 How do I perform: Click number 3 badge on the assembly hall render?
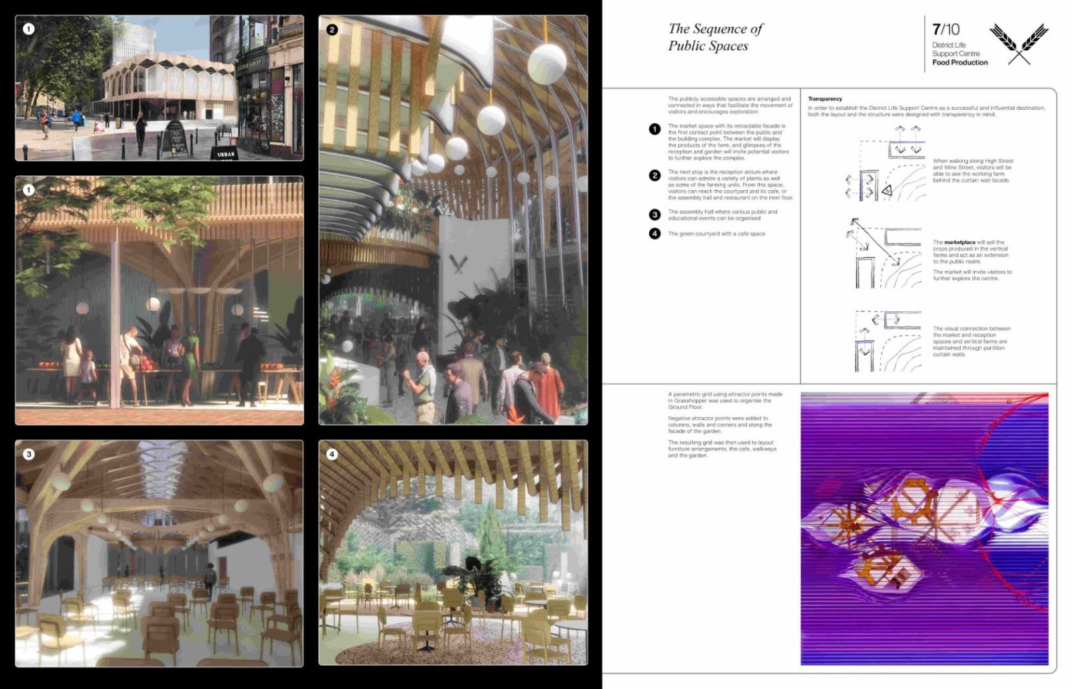pyautogui.click(x=28, y=454)
